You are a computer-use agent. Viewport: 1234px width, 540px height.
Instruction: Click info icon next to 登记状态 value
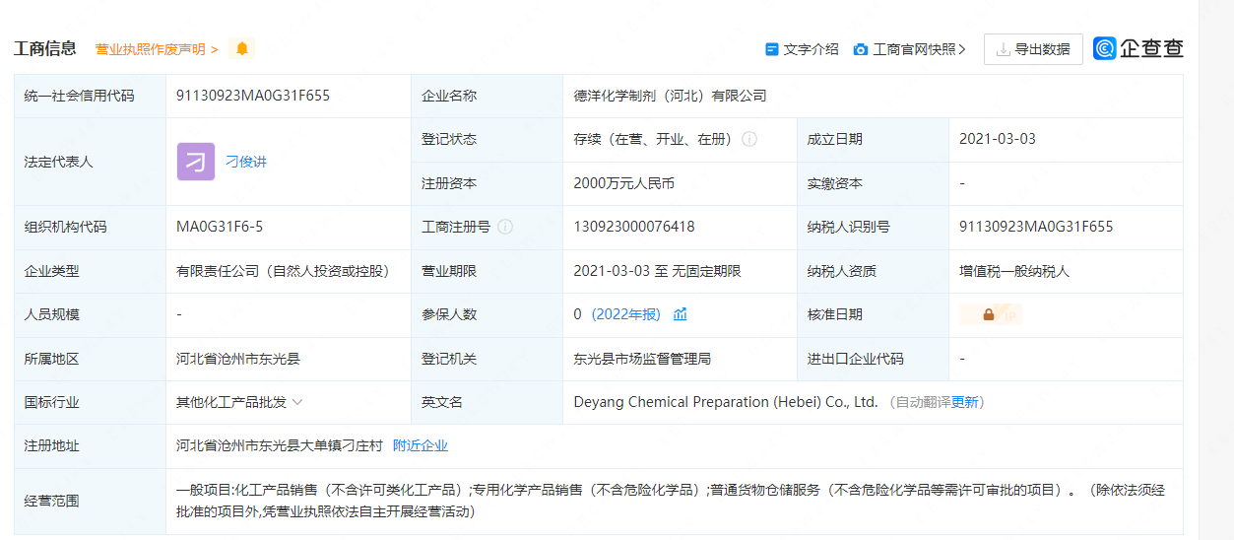749,140
